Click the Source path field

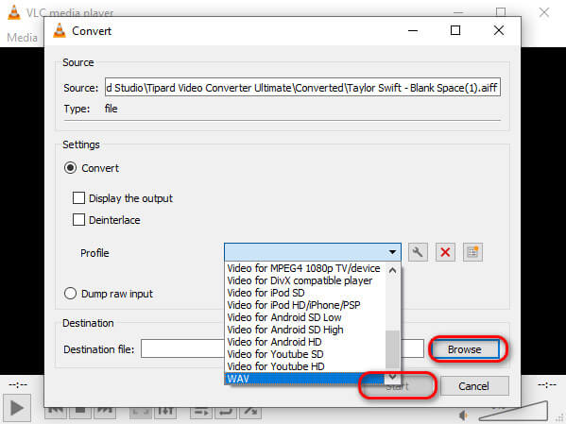[302, 87]
